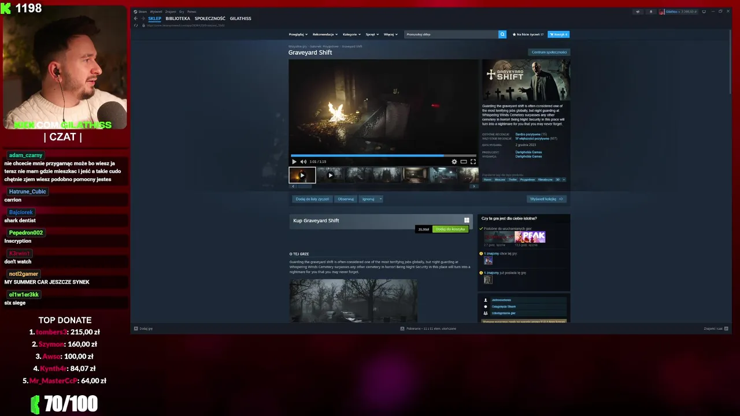Enter fullscreen on the trailer player
This screenshot has height=416, width=740.
473,162
